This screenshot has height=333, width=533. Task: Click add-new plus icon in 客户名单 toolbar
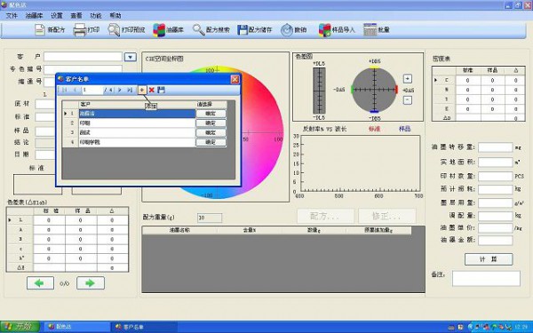coord(142,90)
